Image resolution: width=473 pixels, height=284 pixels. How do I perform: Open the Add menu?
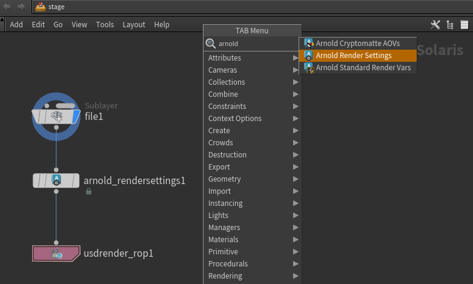pyautogui.click(x=16, y=24)
